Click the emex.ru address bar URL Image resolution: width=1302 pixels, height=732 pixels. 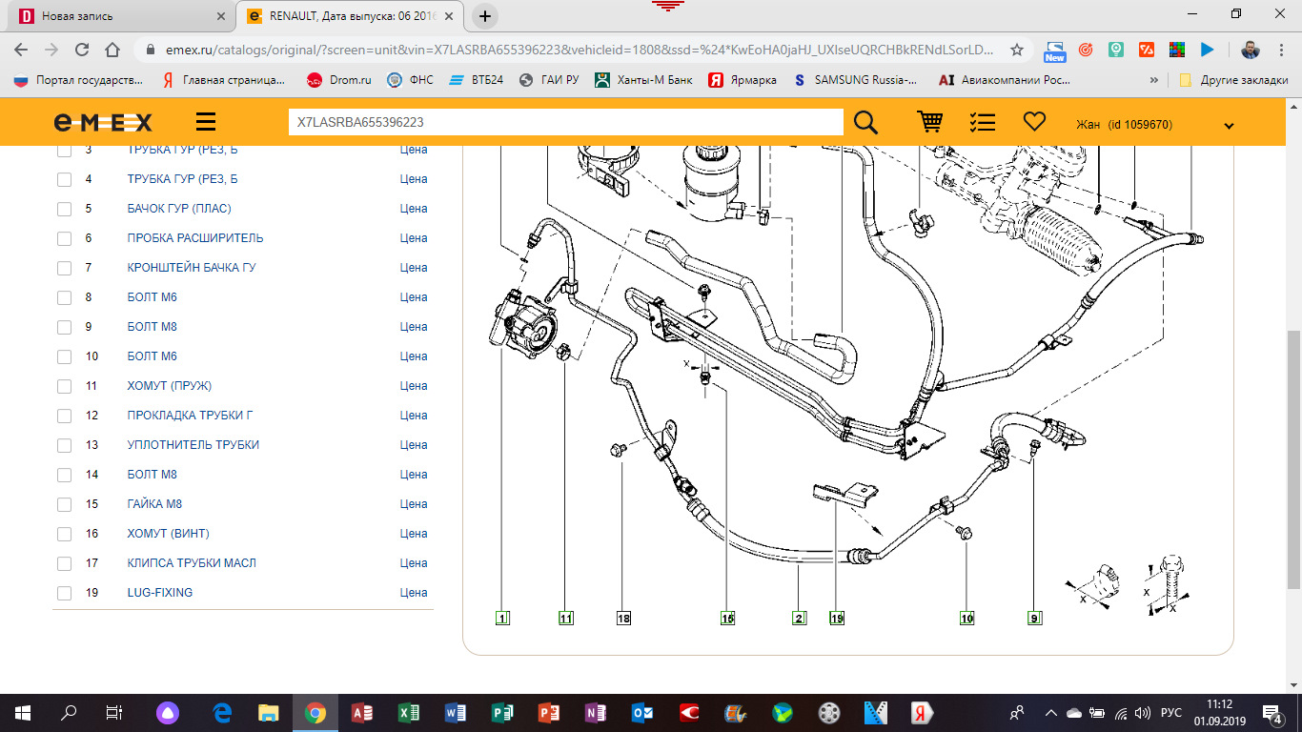click(579, 50)
